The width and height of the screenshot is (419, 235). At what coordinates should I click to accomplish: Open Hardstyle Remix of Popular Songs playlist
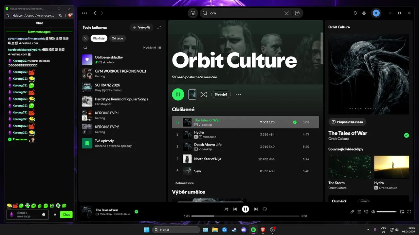(x=122, y=101)
